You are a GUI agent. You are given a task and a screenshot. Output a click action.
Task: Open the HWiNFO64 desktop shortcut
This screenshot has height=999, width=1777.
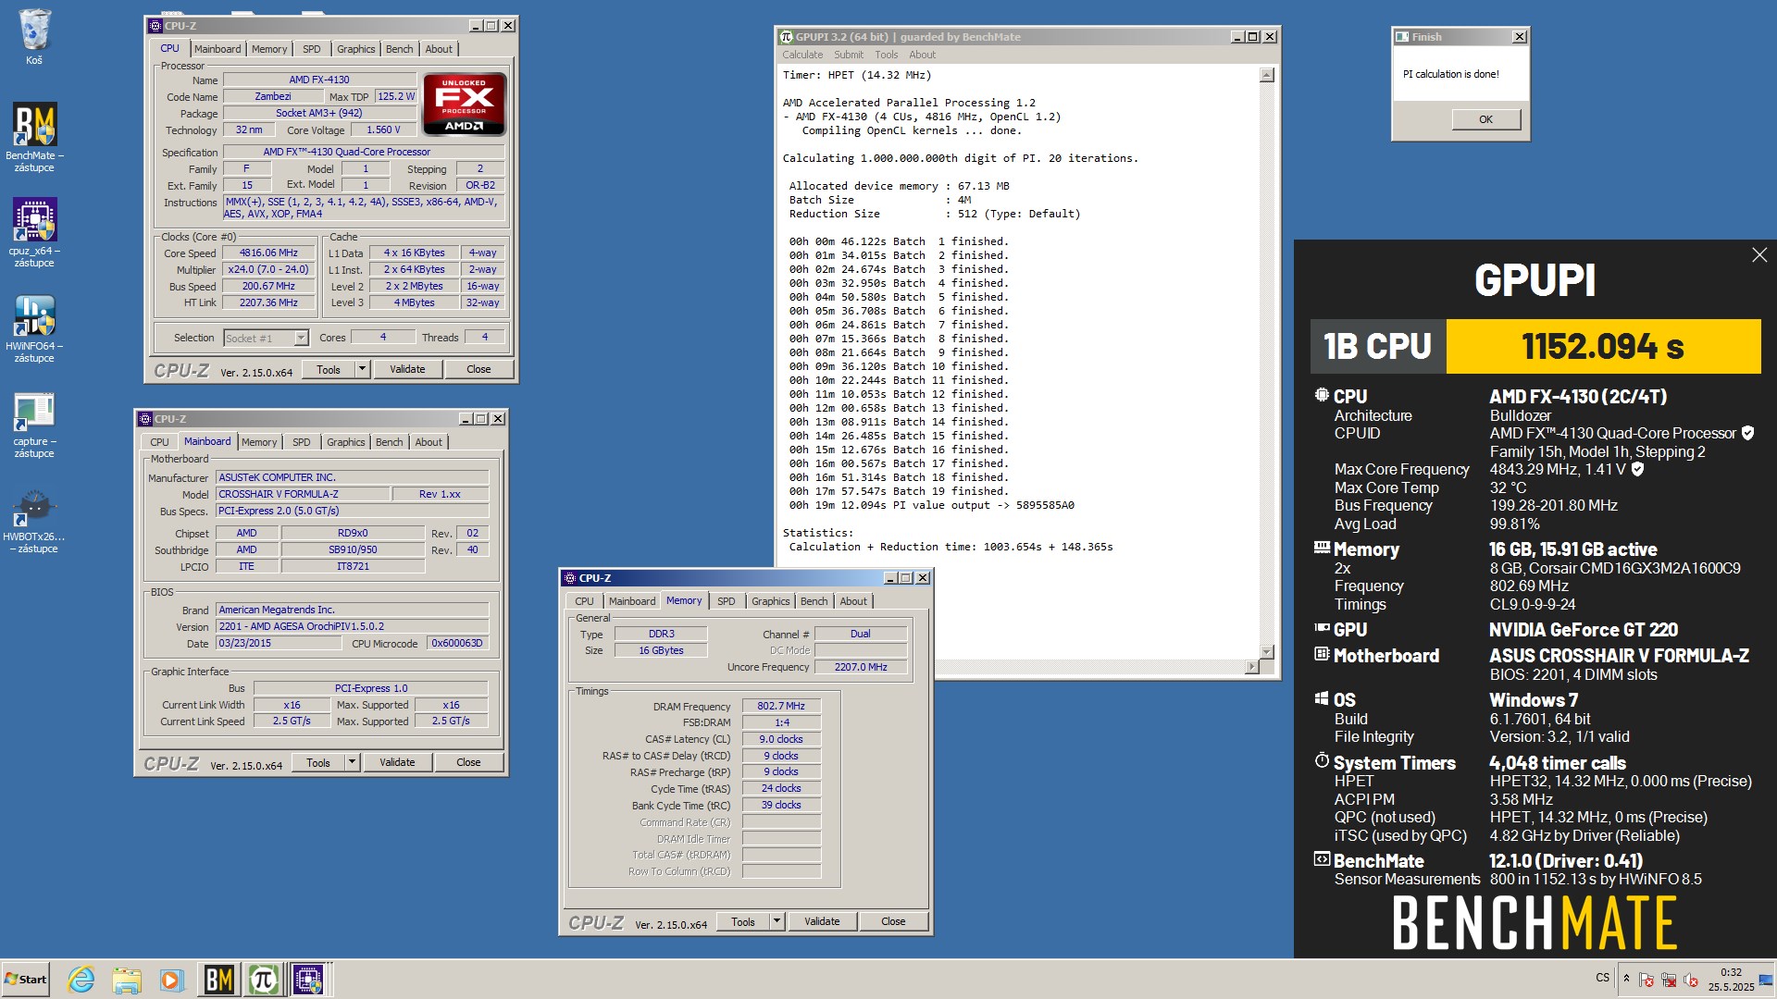(x=34, y=327)
